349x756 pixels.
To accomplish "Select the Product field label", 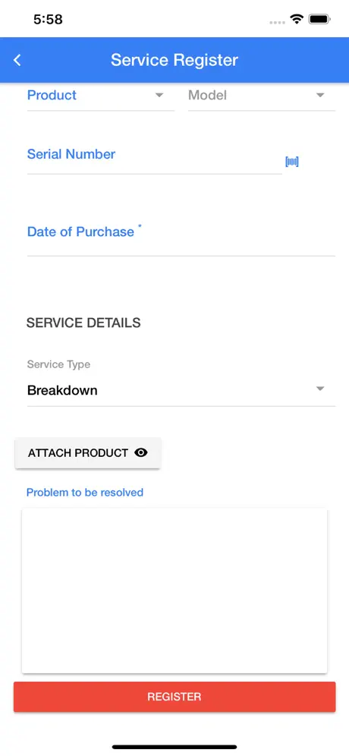I will [52, 95].
